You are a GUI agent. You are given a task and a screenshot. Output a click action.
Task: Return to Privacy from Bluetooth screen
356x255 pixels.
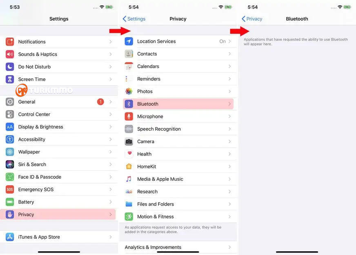252,19
